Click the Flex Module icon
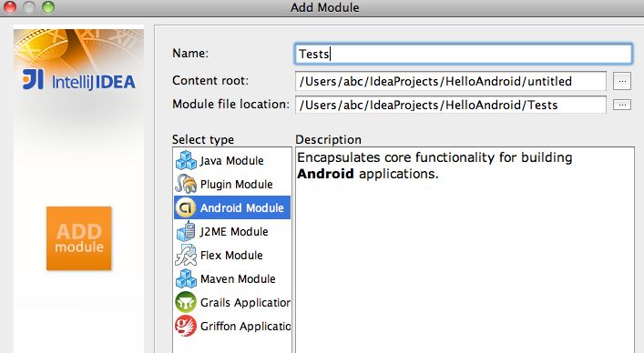 coord(186,255)
